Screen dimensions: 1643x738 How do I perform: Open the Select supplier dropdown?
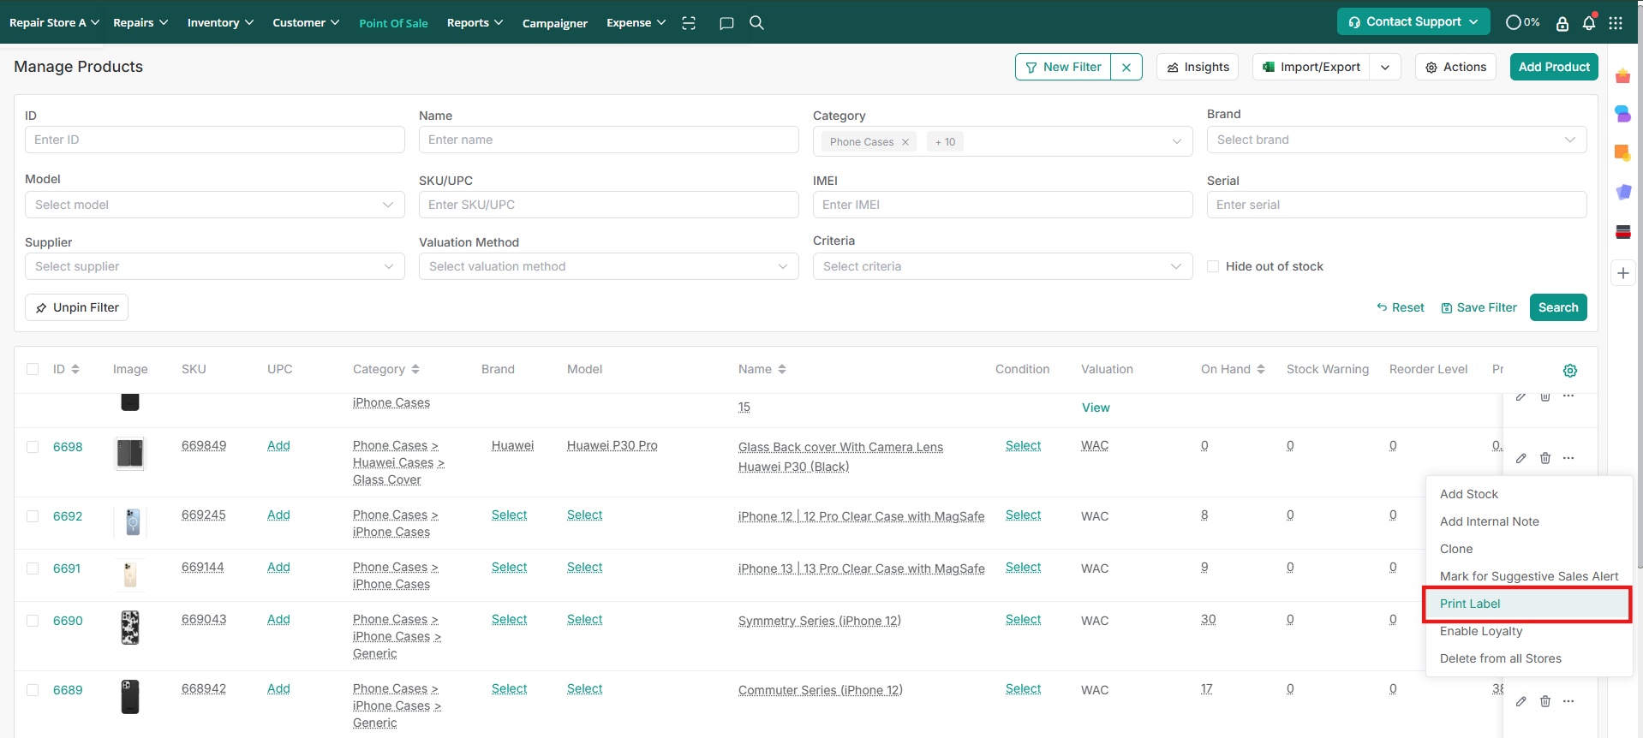pyautogui.click(x=214, y=266)
